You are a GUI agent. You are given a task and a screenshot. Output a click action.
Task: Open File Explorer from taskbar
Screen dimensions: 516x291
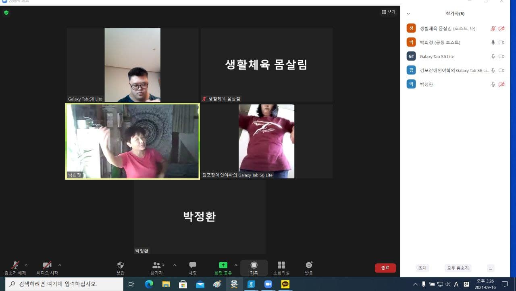166,284
